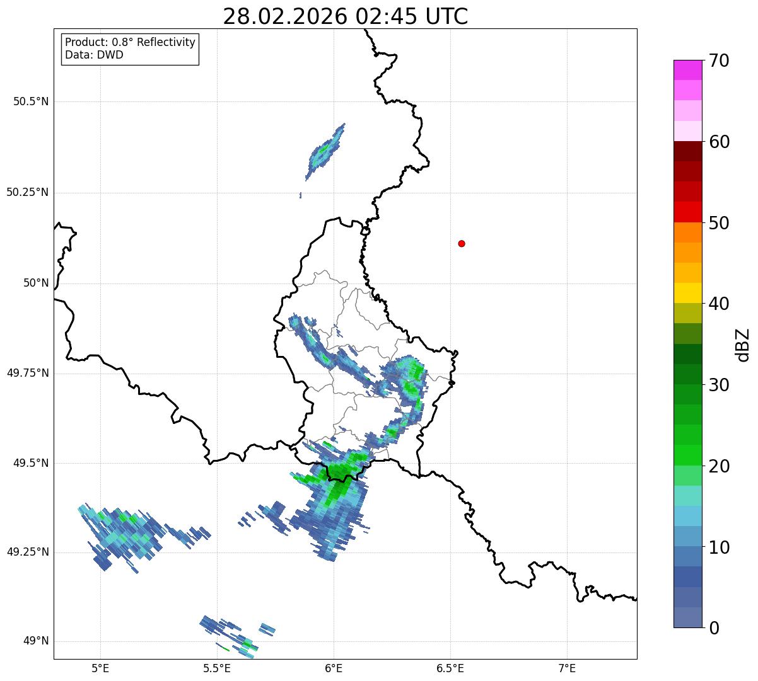Click the small radar echo near 50.4°N
758x681 pixels.
325,151
